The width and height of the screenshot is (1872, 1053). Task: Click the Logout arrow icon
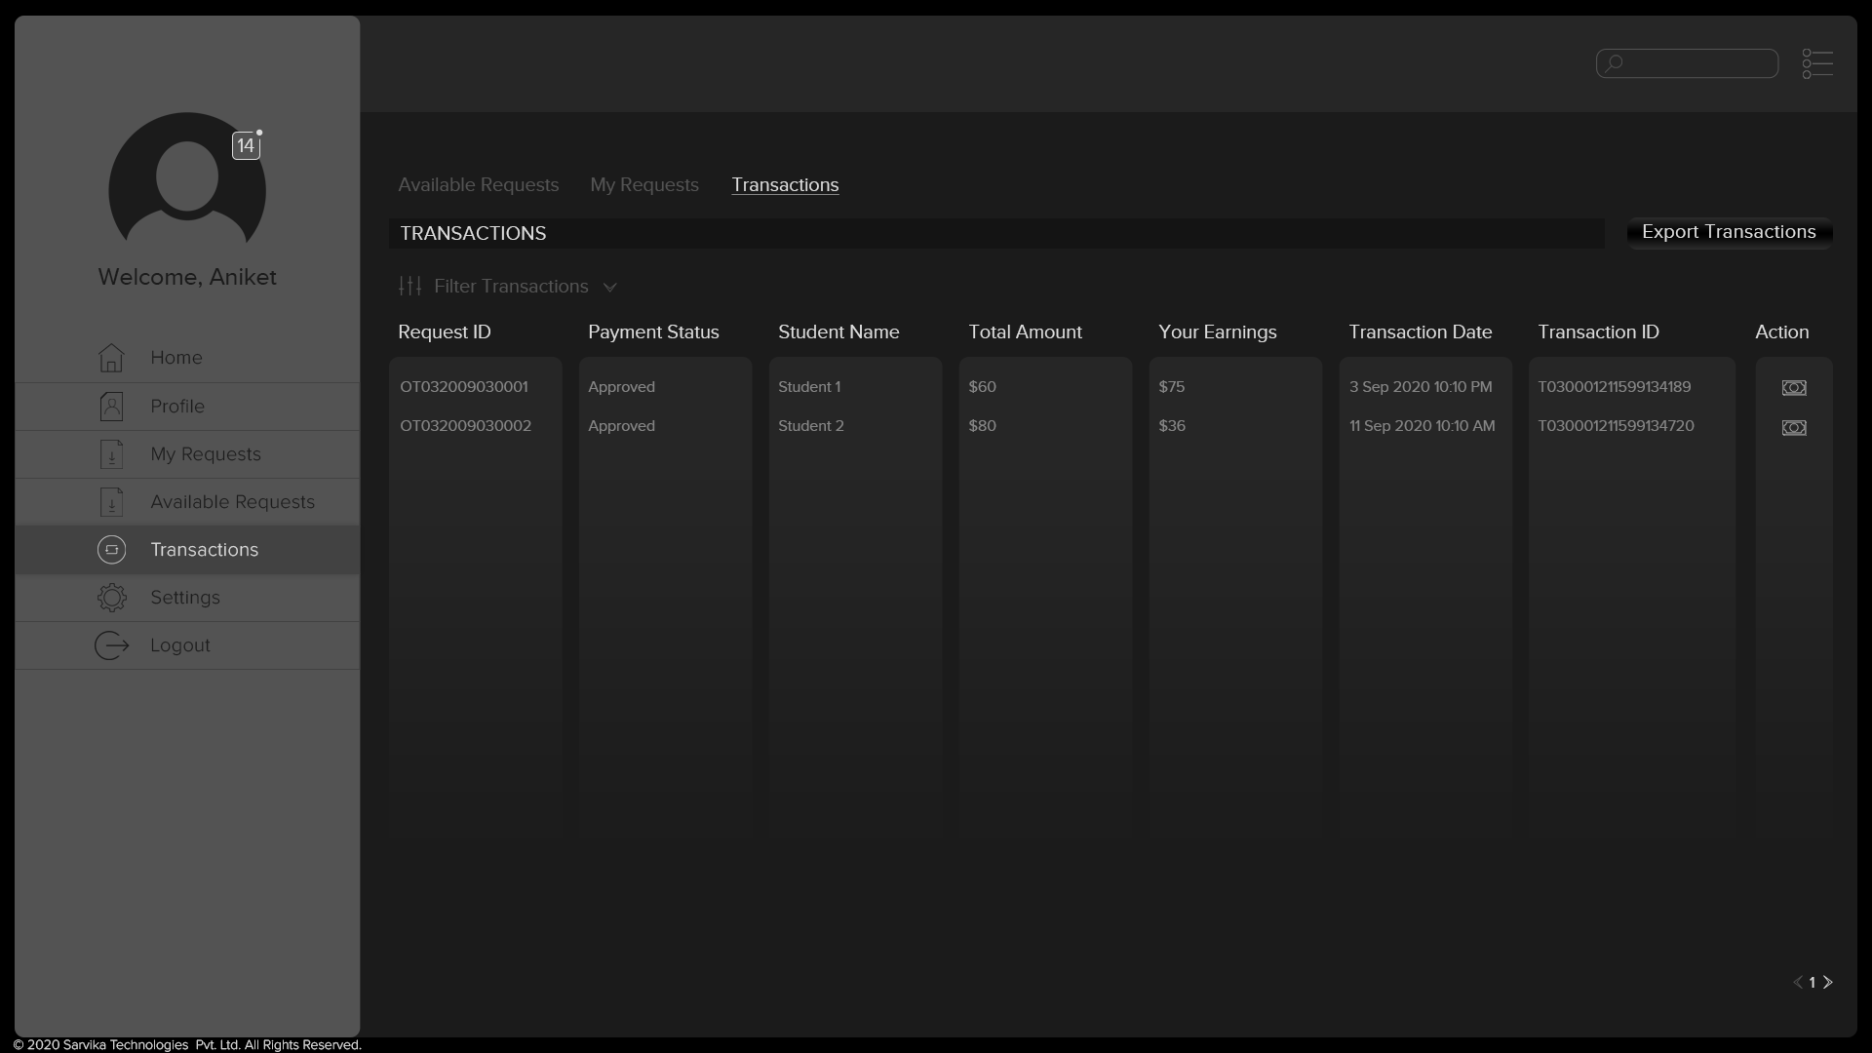point(111,645)
